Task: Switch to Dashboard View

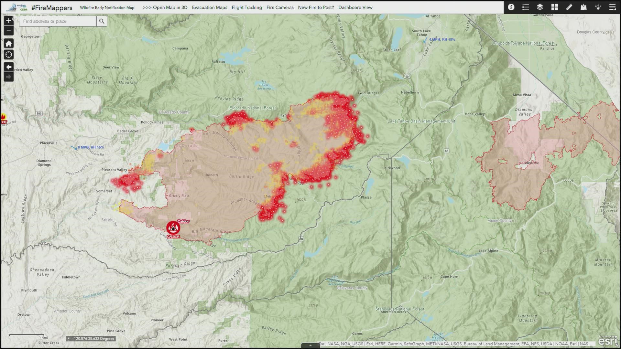Action: point(355,7)
